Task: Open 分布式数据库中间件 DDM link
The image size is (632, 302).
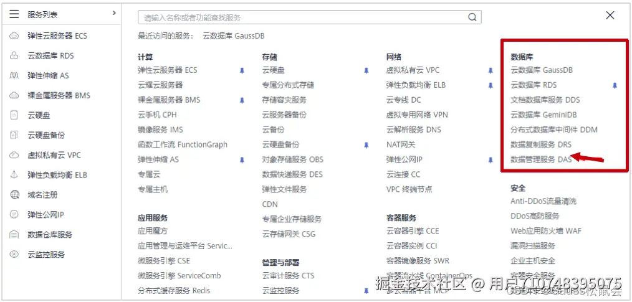Action: tap(554, 130)
